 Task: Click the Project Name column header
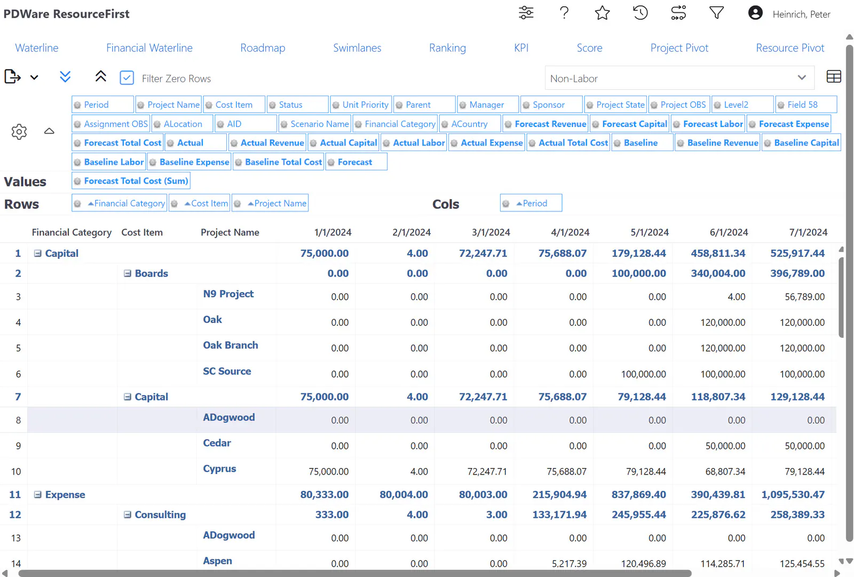point(230,232)
